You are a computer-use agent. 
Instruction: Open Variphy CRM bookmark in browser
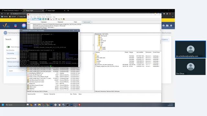(21, 17)
